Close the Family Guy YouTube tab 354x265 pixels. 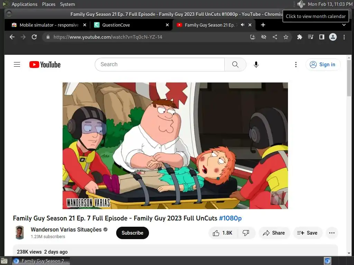250,25
